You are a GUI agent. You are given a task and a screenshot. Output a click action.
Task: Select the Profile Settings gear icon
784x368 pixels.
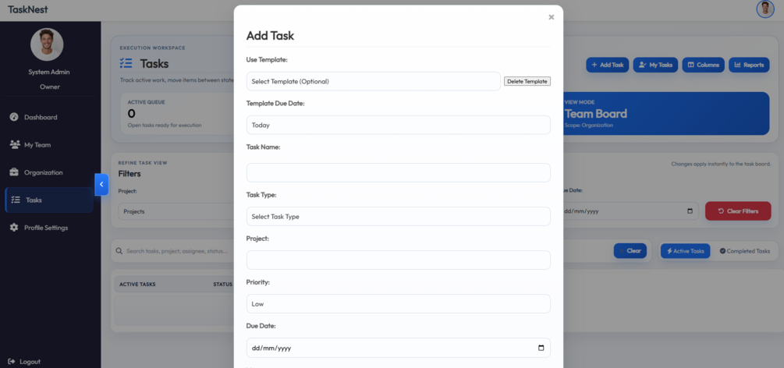(x=14, y=228)
